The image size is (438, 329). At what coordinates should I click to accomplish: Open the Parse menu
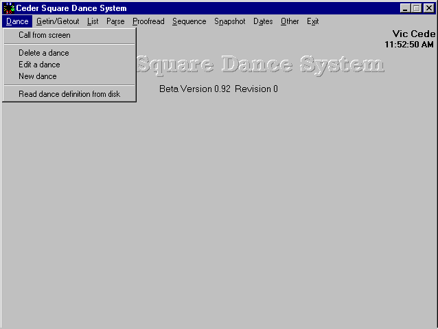coord(115,21)
